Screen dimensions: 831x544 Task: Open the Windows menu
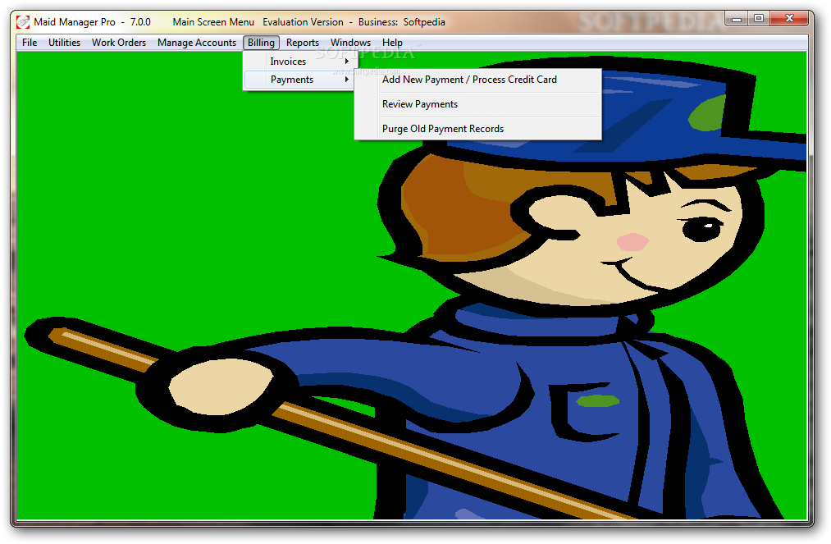350,43
